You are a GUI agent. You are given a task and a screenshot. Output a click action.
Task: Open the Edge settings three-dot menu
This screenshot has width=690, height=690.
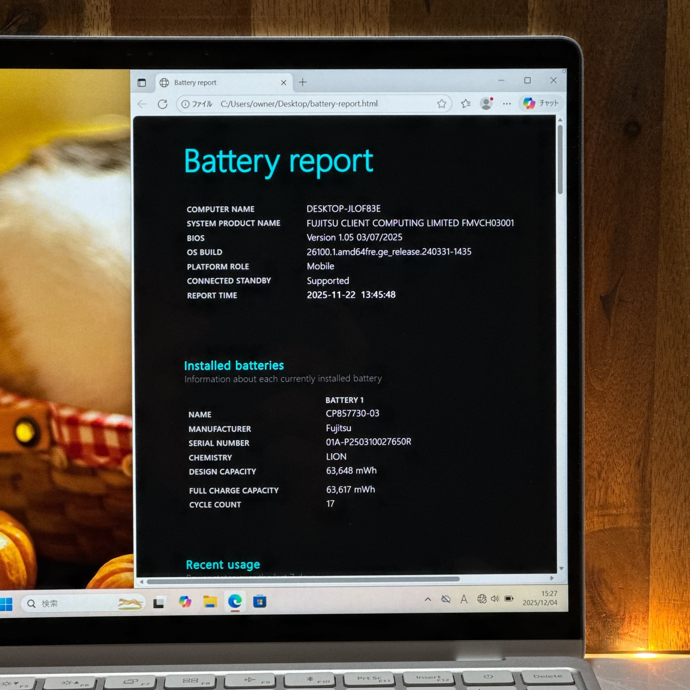click(506, 103)
